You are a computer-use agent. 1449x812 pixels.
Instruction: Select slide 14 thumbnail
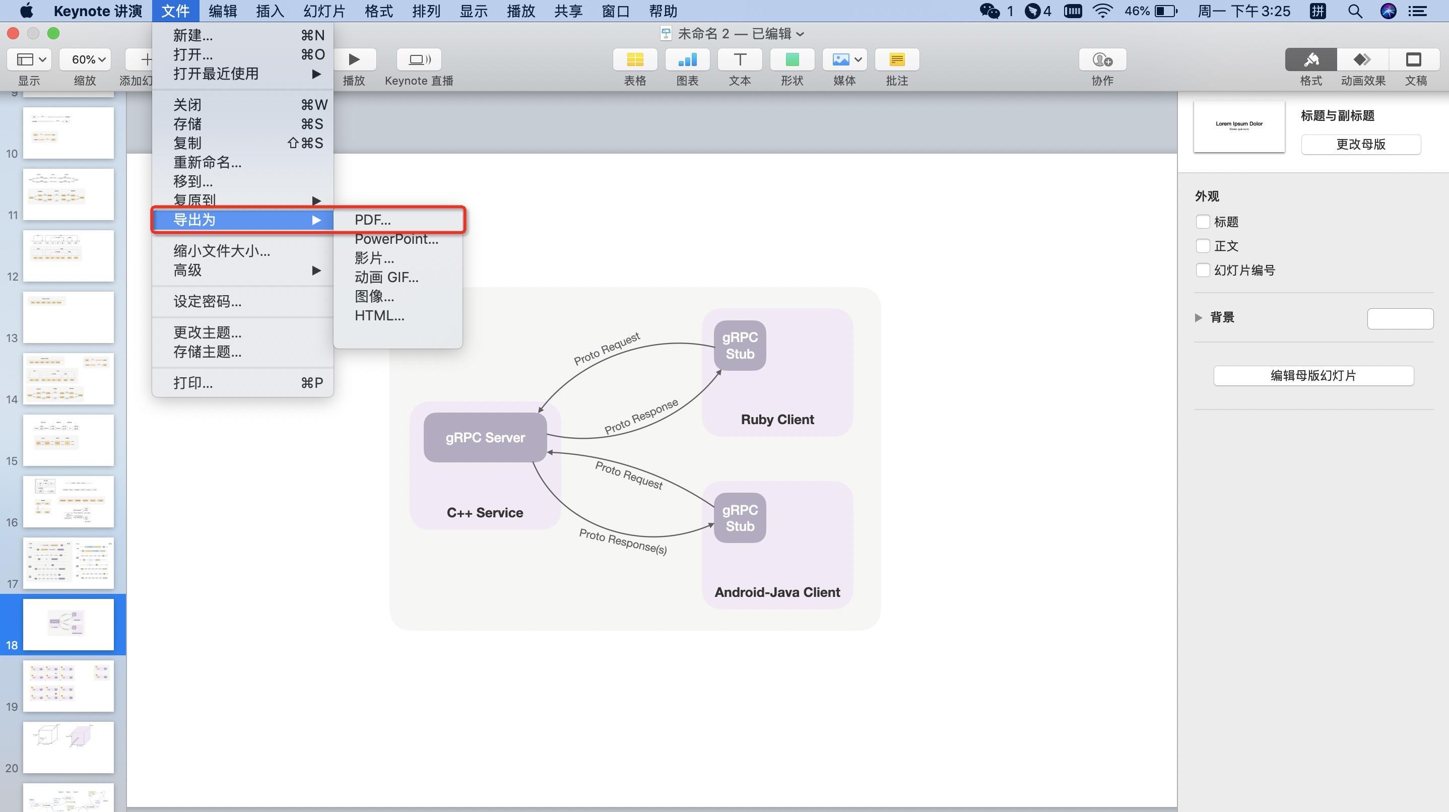pyautogui.click(x=68, y=378)
